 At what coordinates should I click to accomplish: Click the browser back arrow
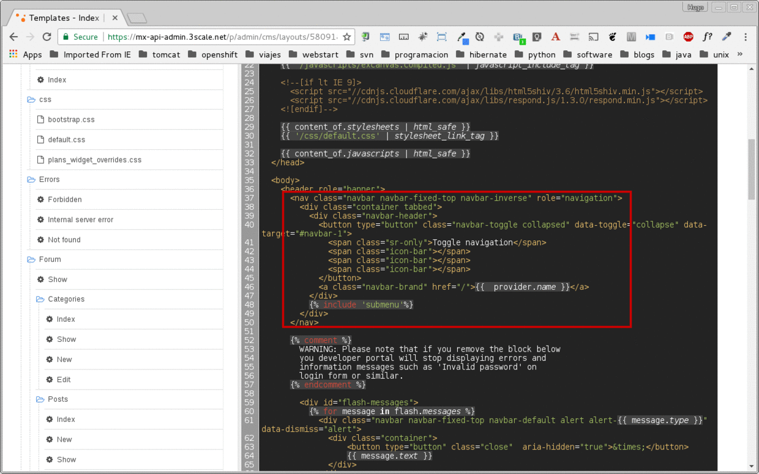pyautogui.click(x=13, y=37)
